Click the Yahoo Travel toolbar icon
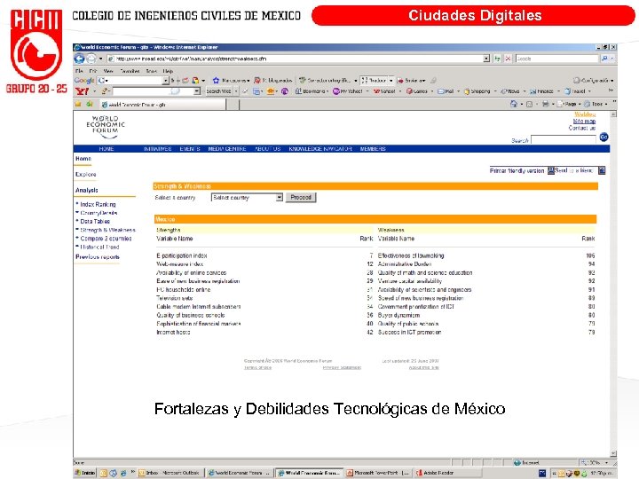 [567, 91]
